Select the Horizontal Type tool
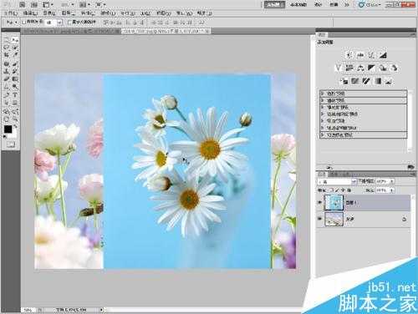The image size is (418, 314). (x=15, y=95)
